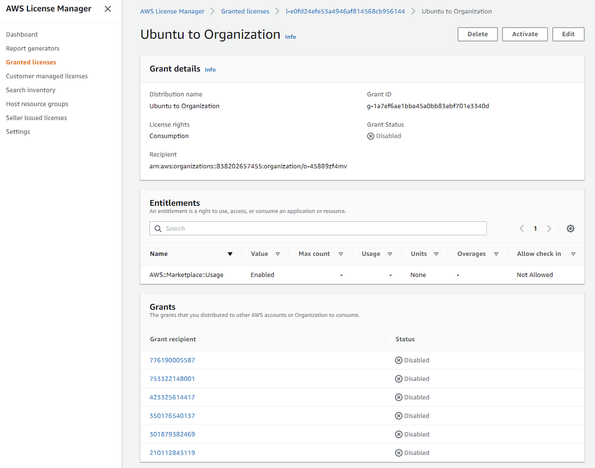Select Granted licenses in the sidebar
This screenshot has width=595, height=468.
point(31,62)
